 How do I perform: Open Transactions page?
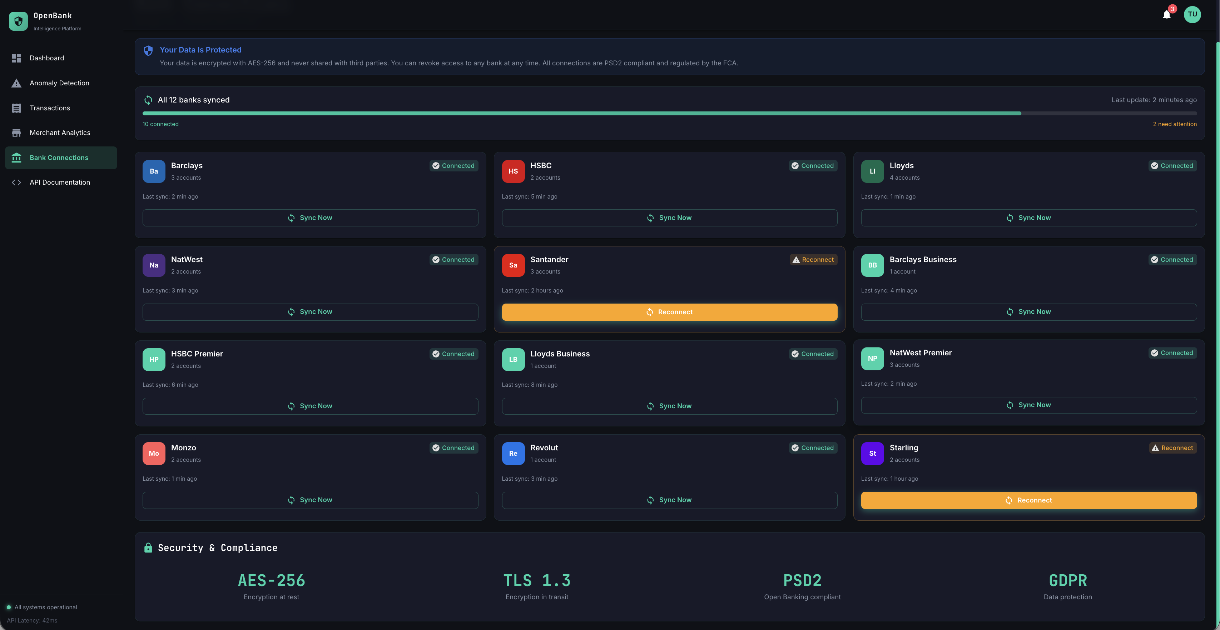(61, 108)
